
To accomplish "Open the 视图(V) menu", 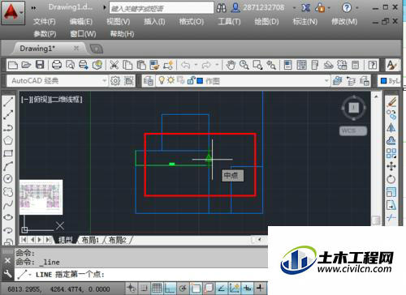I will pos(118,21).
